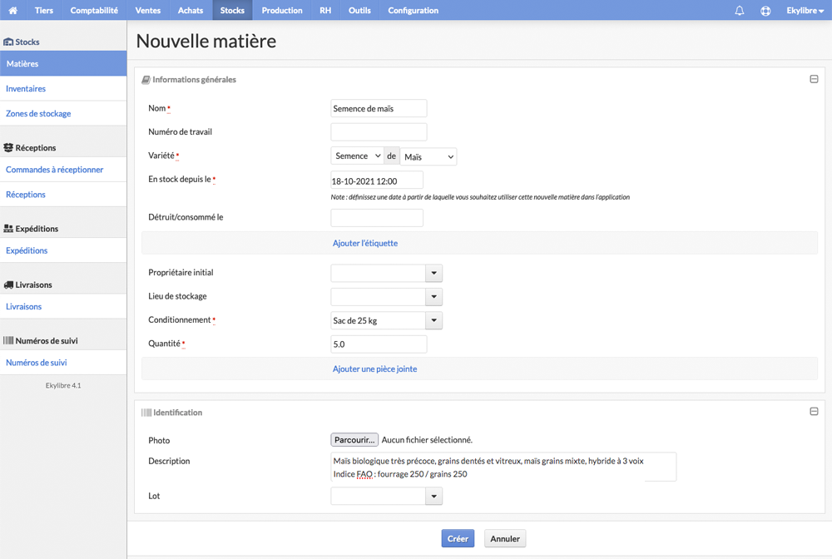Expand the Conditionnement dropdown arrow

tap(433, 320)
